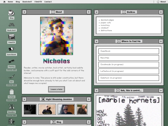Viewport: 168px width, 126px height.
Task: Click the marble hornets image
Action: (129, 110)
